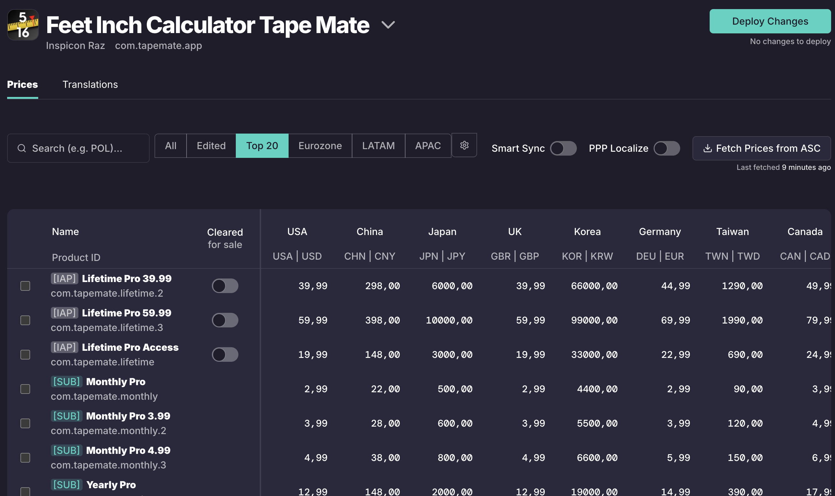This screenshot has height=496, width=835.
Task: Select the Top 20 filter
Action: 262,146
